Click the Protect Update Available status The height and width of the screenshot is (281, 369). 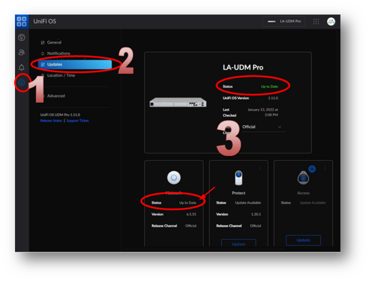(248, 203)
